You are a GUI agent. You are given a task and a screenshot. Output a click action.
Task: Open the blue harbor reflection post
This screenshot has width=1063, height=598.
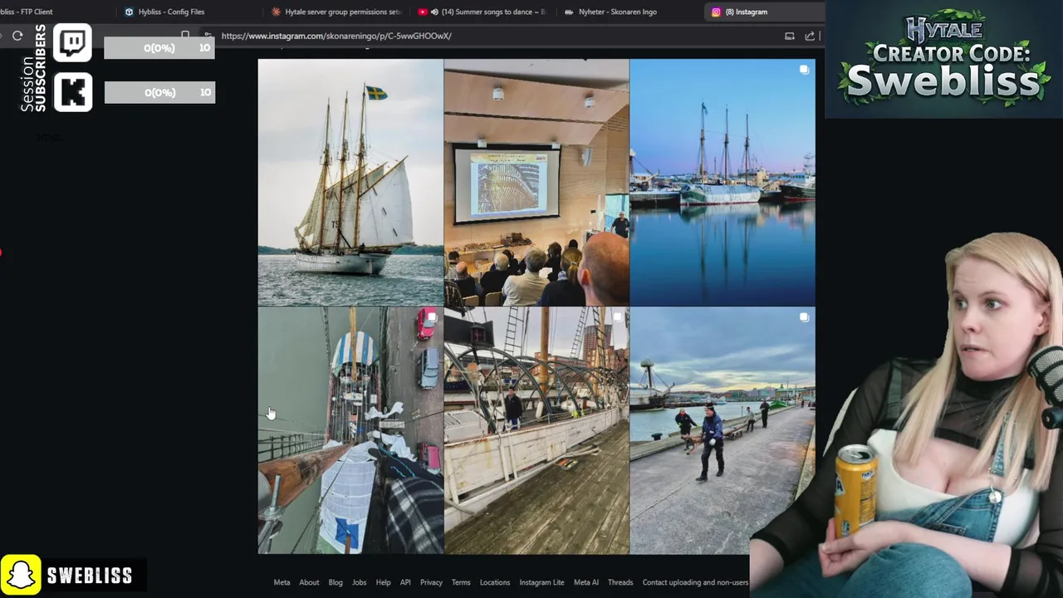click(723, 182)
